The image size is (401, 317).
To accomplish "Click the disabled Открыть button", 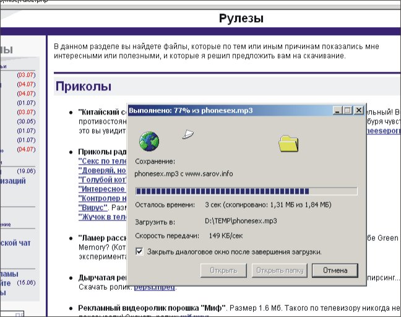I will 223,271.
